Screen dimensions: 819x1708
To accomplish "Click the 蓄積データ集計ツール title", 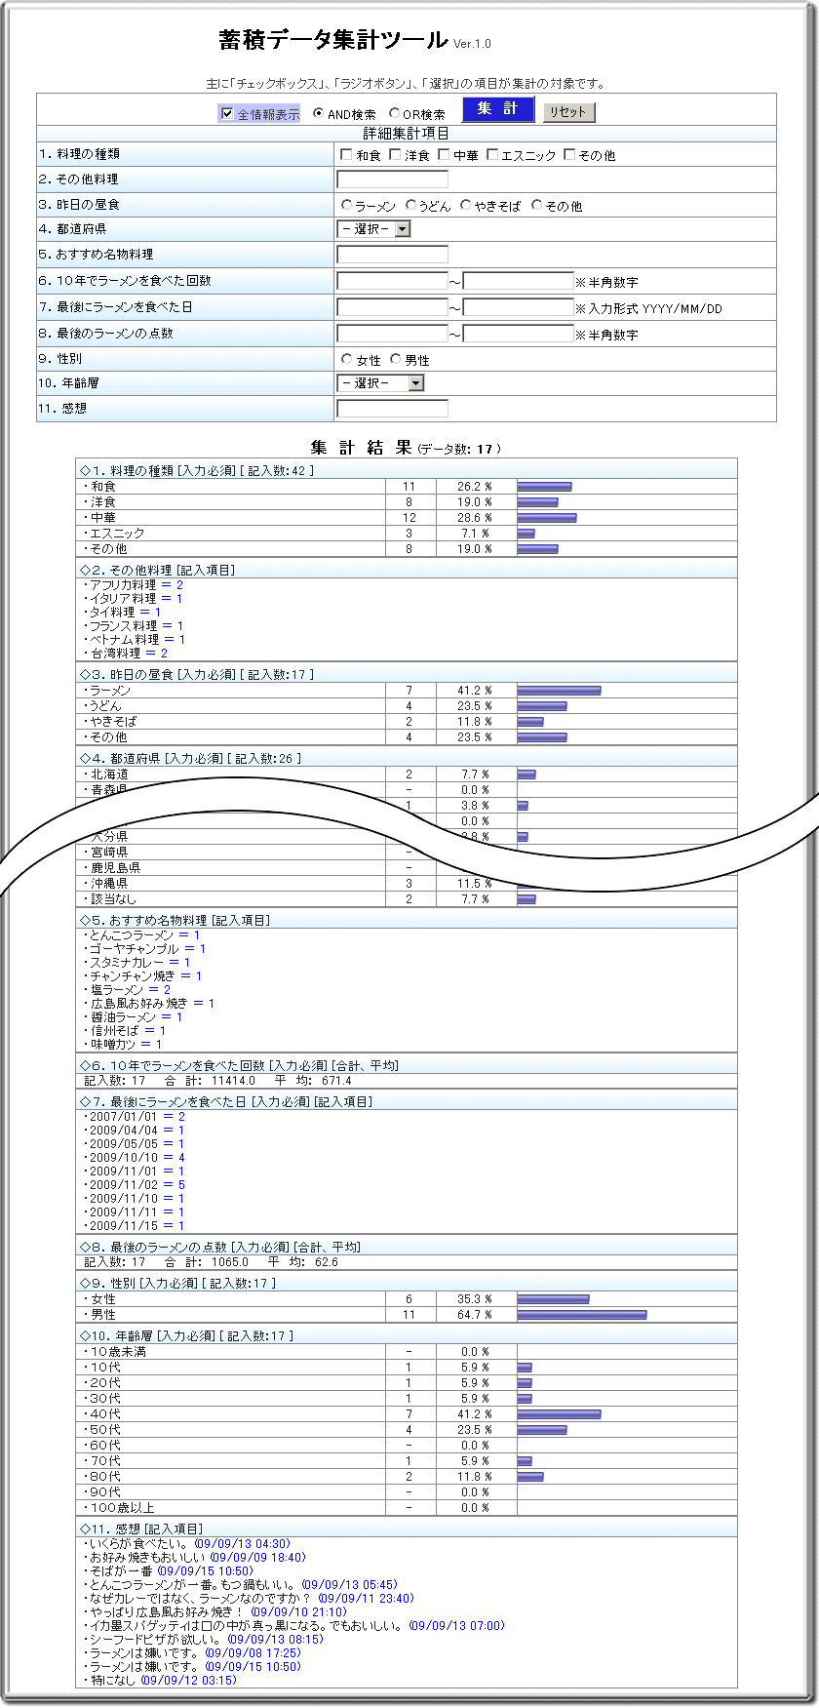I will (x=333, y=40).
